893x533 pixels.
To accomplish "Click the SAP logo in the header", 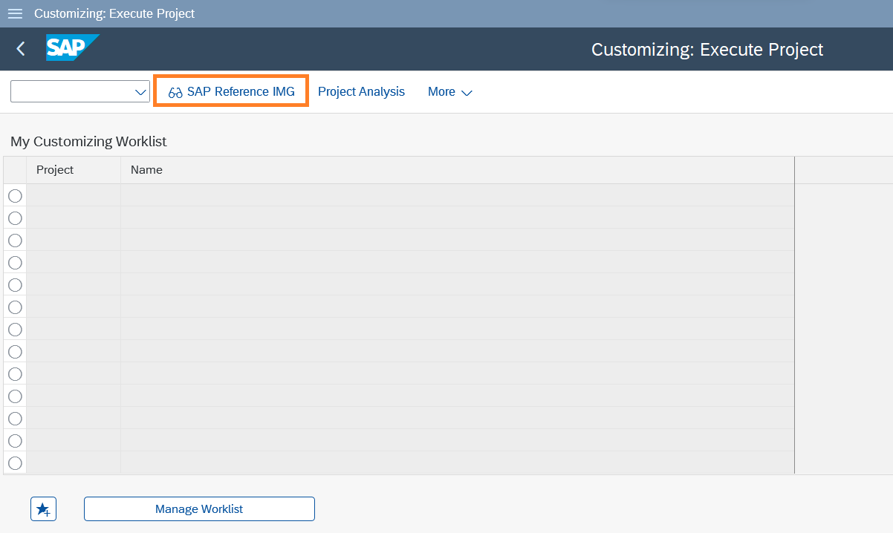I will click(x=71, y=48).
